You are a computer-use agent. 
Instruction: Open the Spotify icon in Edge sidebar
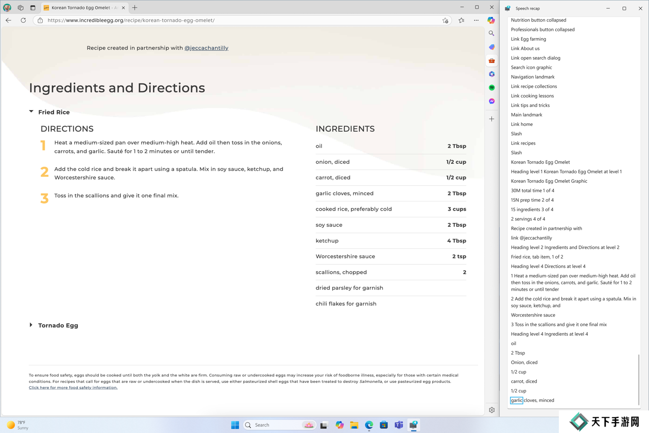point(492,88)
